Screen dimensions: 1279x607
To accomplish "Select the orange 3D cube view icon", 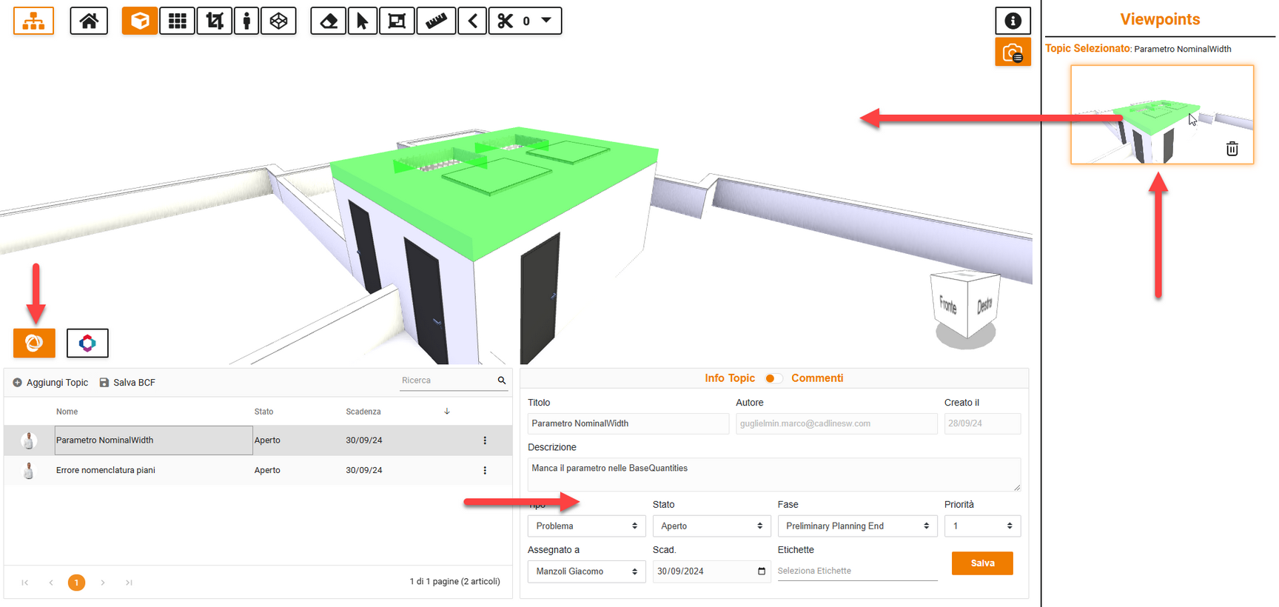I will tap(140, 21).
